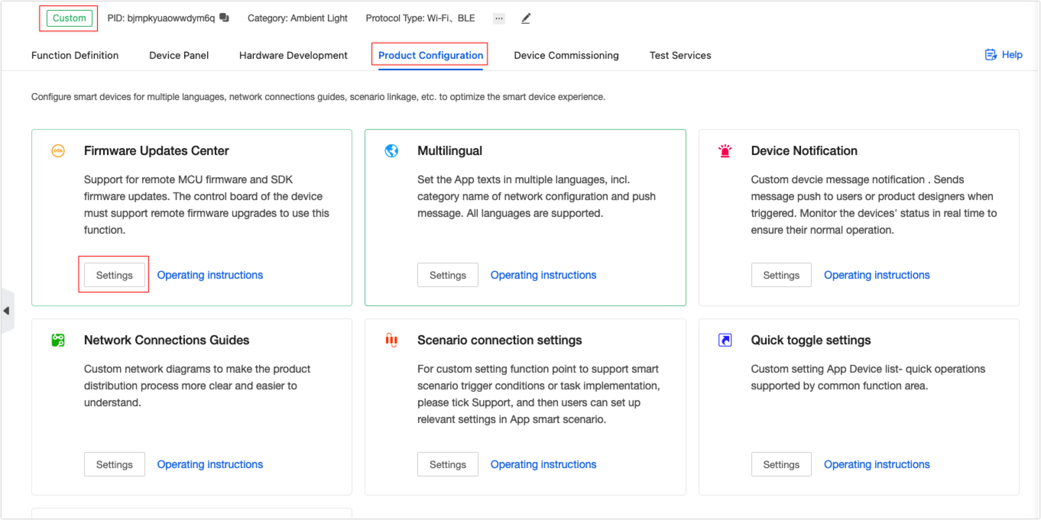Click the Multilingual card heading
1041x520 pixels.
point(450,150)
